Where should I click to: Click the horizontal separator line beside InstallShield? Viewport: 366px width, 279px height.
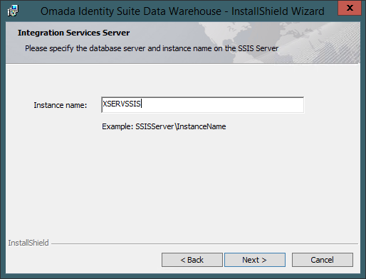click(x=204, y=244)
